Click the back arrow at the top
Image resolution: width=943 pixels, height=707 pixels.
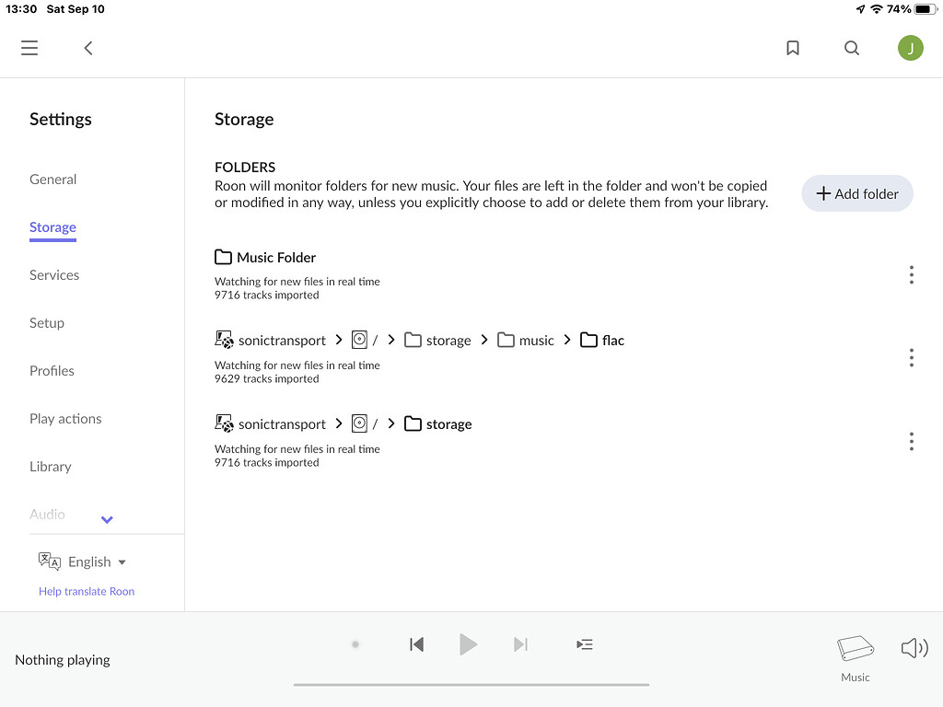pos(87,47)
